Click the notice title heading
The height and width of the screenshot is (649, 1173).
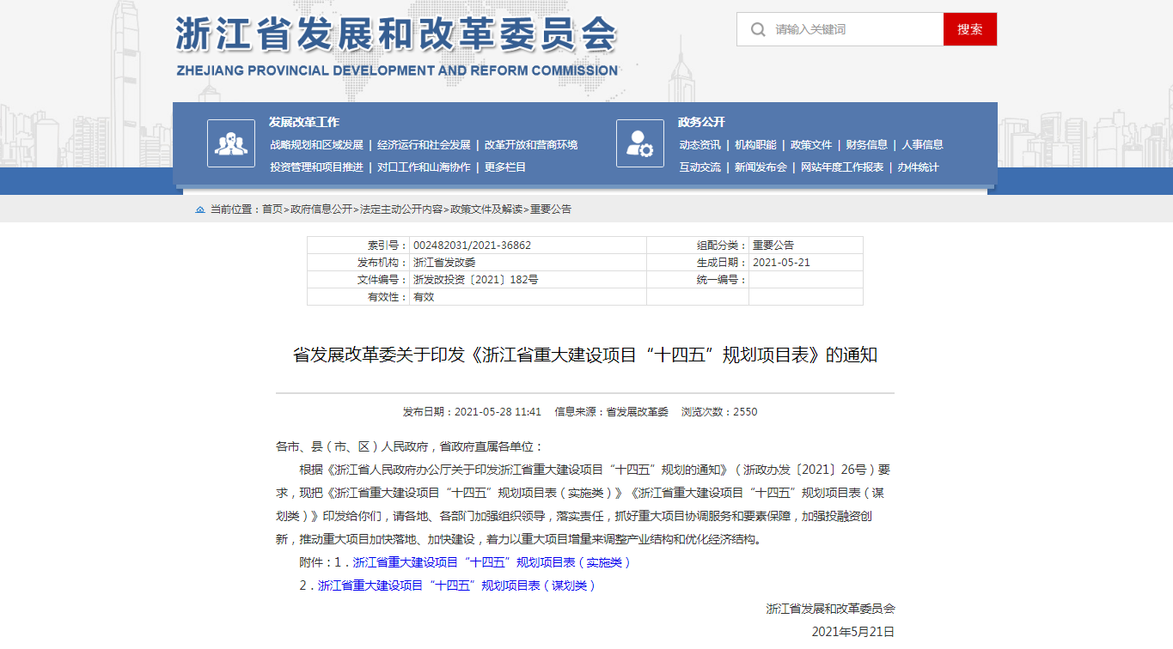pyautogui.click(x=585, y=355)
